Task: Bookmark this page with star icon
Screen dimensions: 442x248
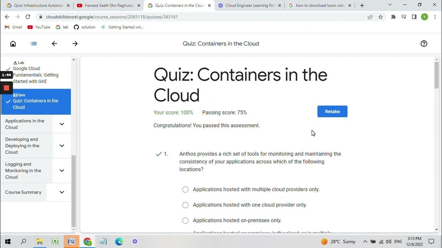Action: [381, 17]
